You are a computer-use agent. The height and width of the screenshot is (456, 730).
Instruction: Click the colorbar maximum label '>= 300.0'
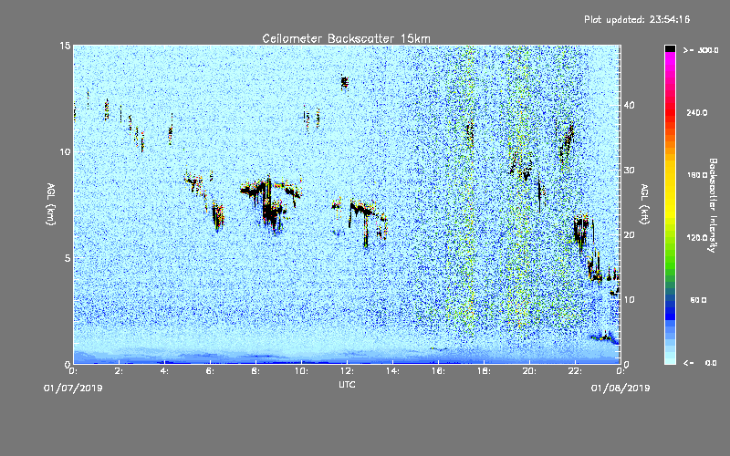pyautogui.click(x=701, y=50)
